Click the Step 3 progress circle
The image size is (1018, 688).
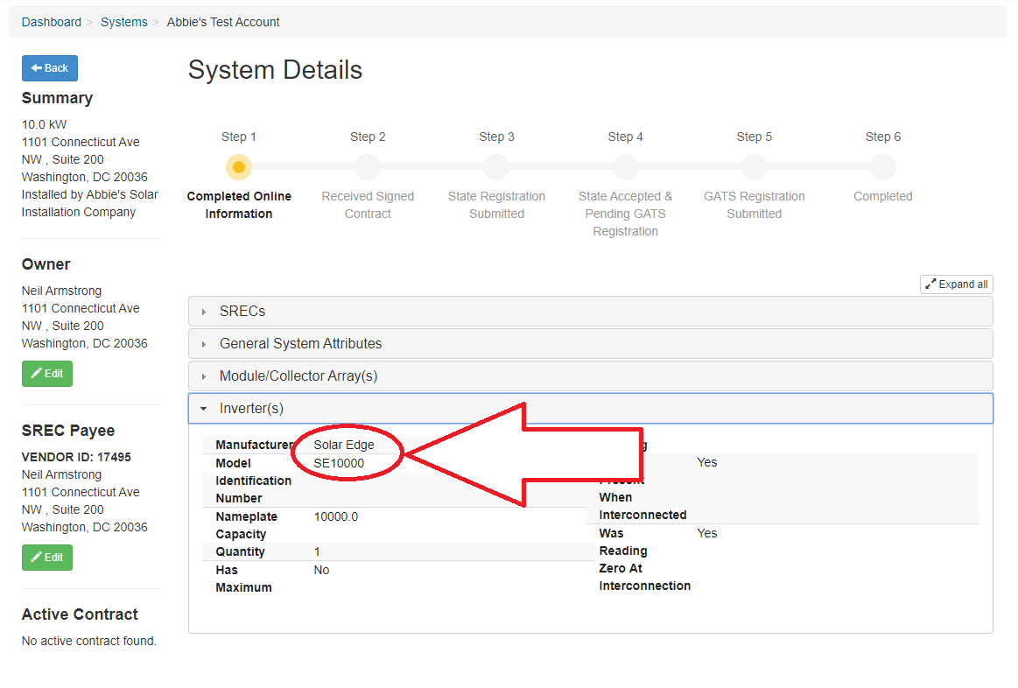point(496,166)
